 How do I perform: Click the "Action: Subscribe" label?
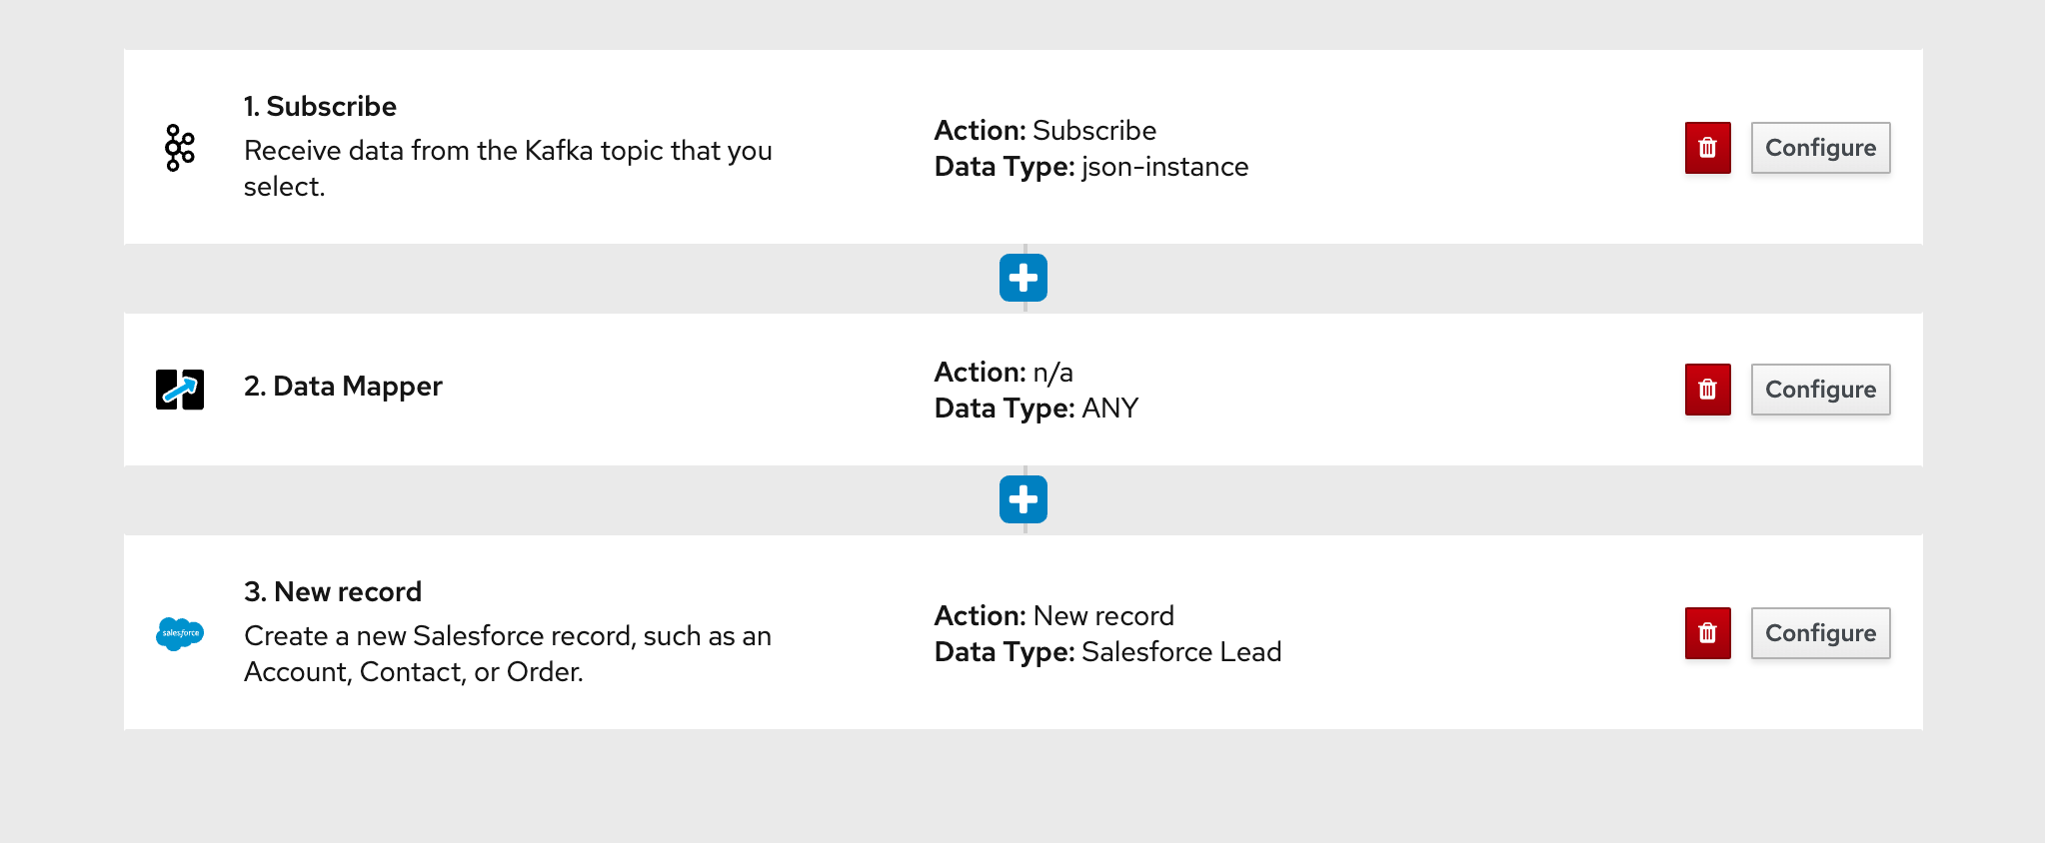pos(1044,130)
